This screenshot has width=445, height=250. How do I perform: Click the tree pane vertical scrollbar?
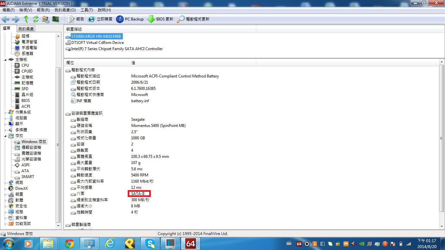[x=58, y=145]
